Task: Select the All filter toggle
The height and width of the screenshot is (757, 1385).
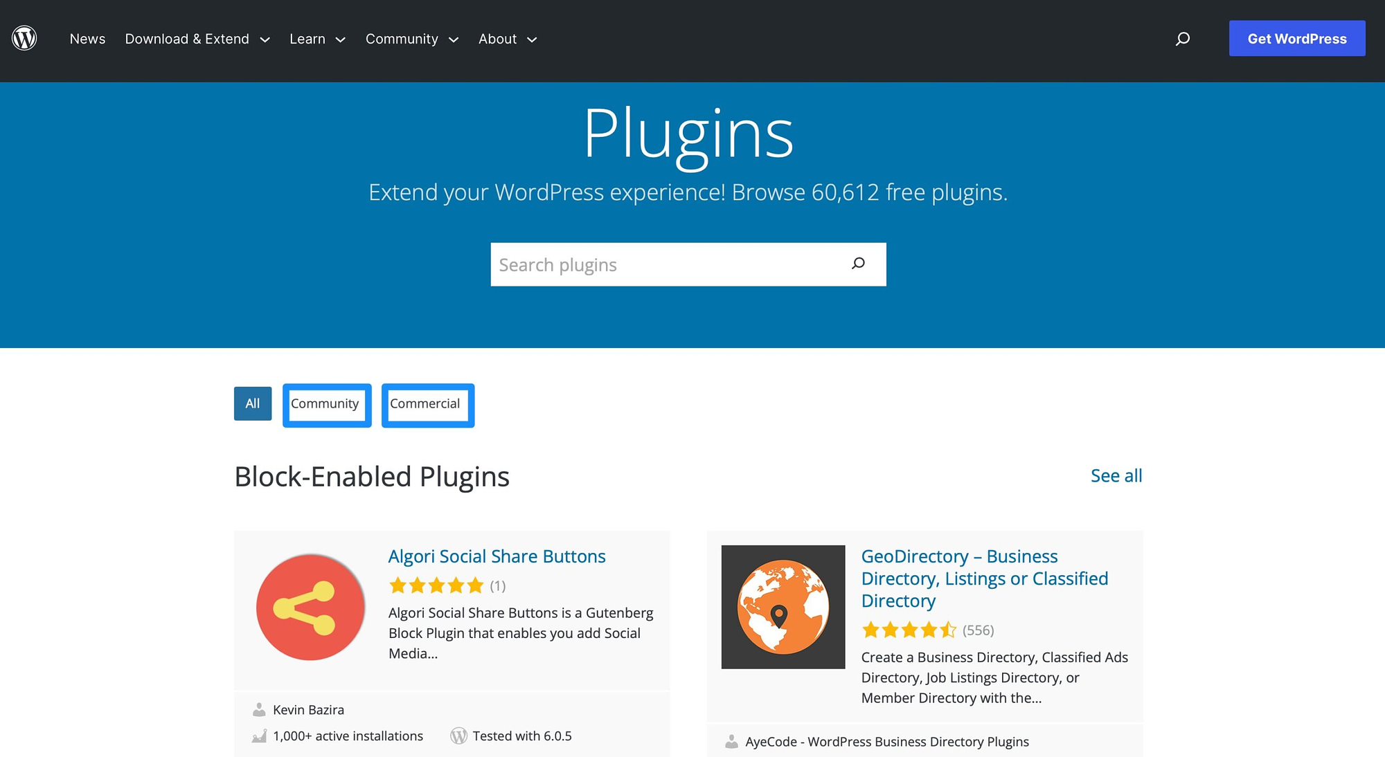Action: point(252,403)
